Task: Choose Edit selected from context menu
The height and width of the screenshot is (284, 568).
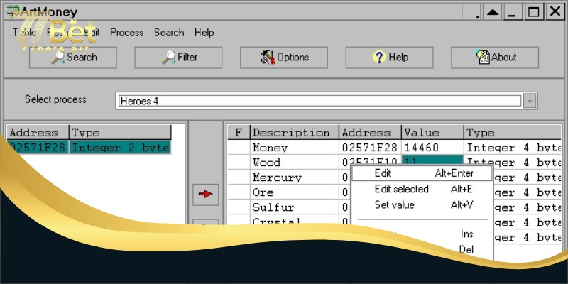Action: [x=422, y=189]
